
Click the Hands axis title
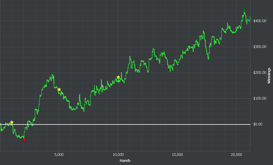tap(125, 160)
